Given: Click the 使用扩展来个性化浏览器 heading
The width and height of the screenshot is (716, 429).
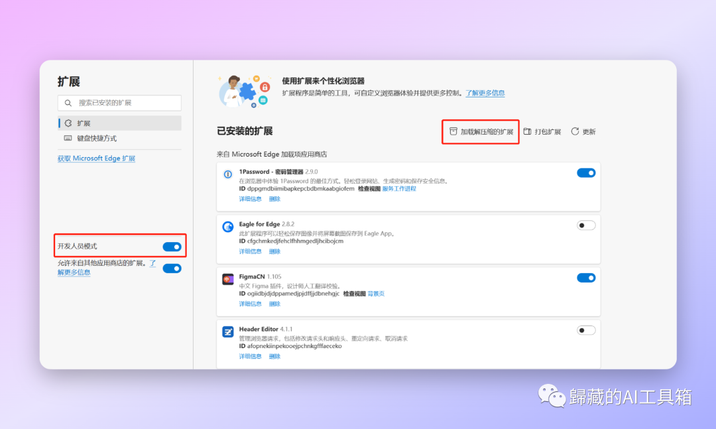Looking at the screenshot, I should pos(324,82).
